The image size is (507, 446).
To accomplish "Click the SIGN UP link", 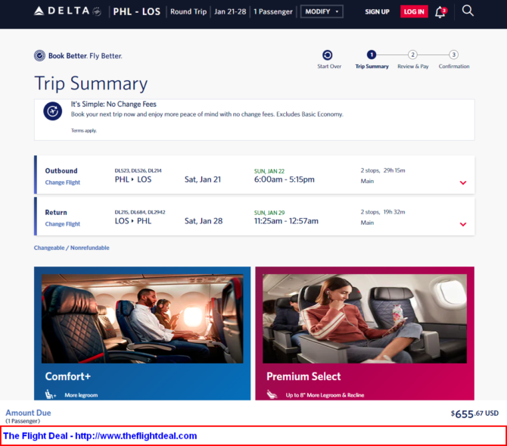I will tap(377, 12).
